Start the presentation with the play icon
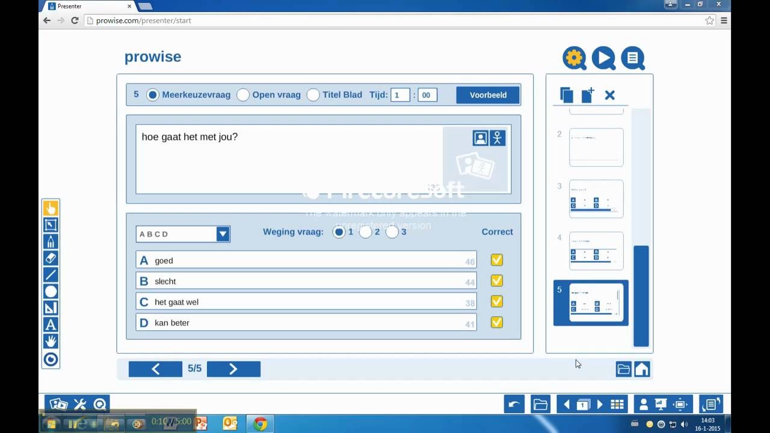Viewport: 770px width, 433px height. [603, 58]
